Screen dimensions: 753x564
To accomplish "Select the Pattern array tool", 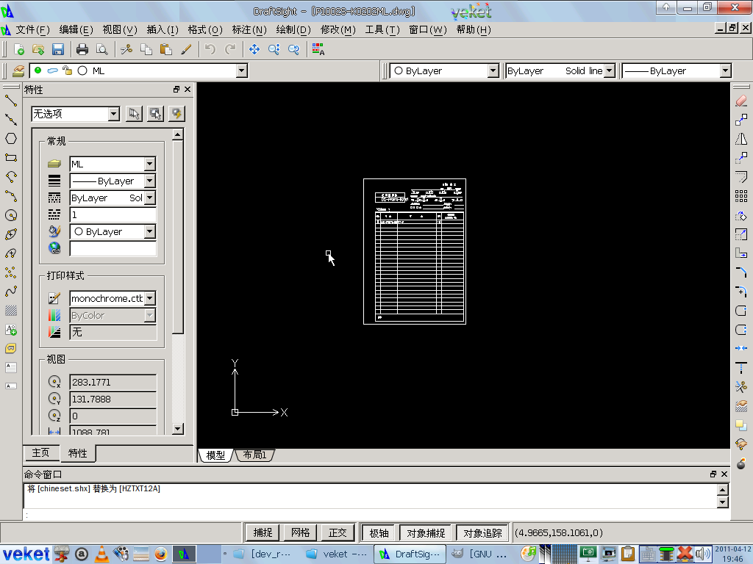I will coord(741,195).
